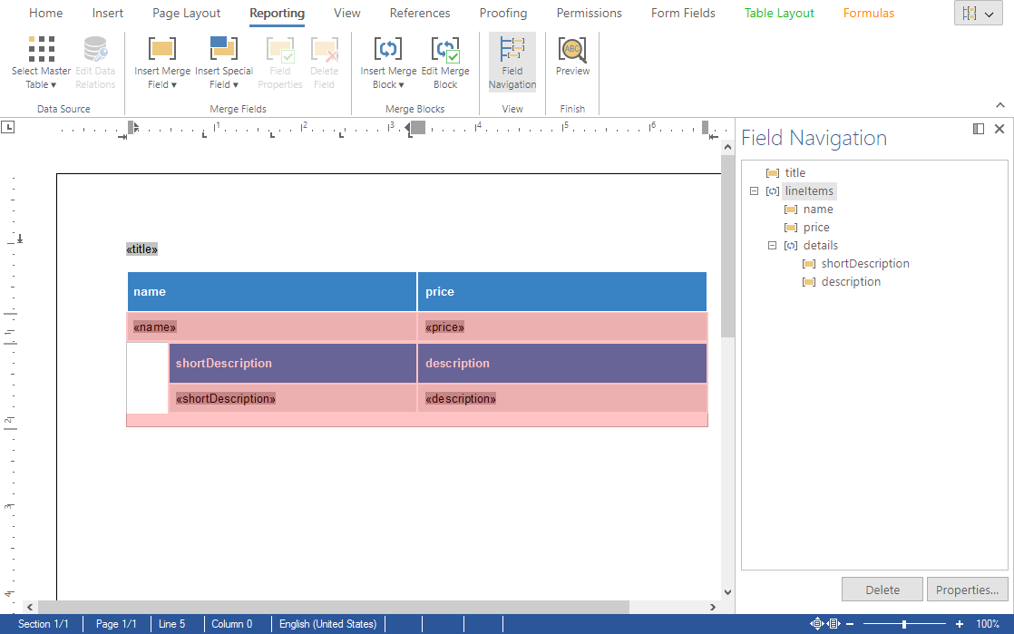Click the «price» merge field in table
The width and height of the screenshot is (1014, 634).
point(445,327)
